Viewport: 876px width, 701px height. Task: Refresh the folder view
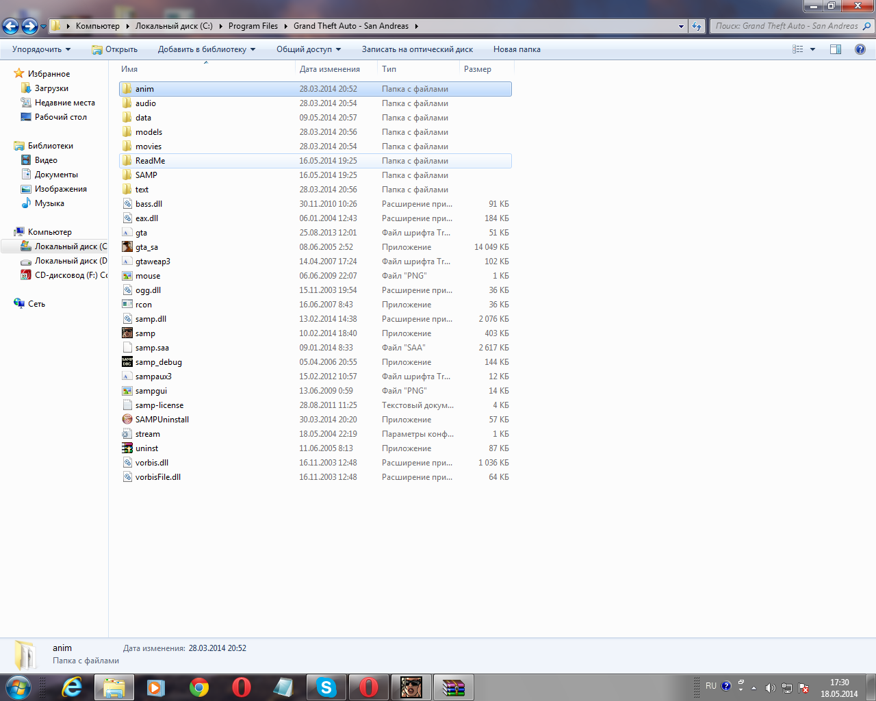(x=697, y=26)
